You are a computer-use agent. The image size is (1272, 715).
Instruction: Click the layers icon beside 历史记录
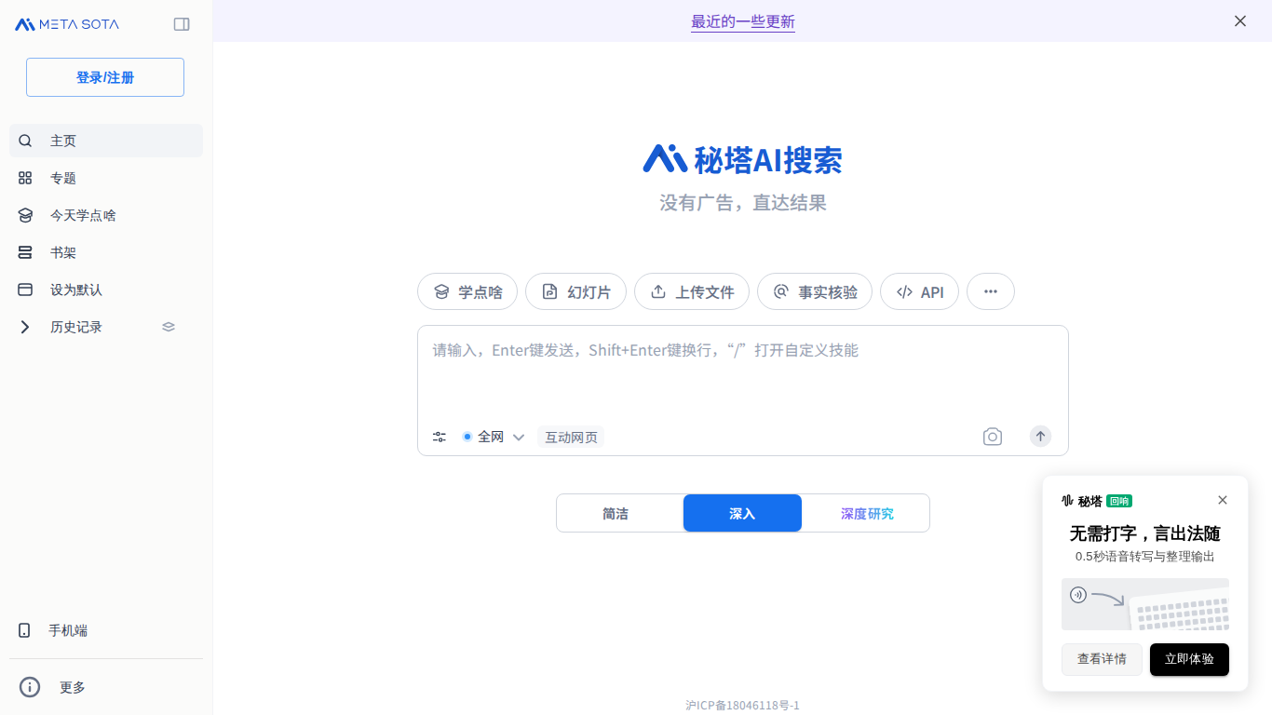(x=169, y=327)
